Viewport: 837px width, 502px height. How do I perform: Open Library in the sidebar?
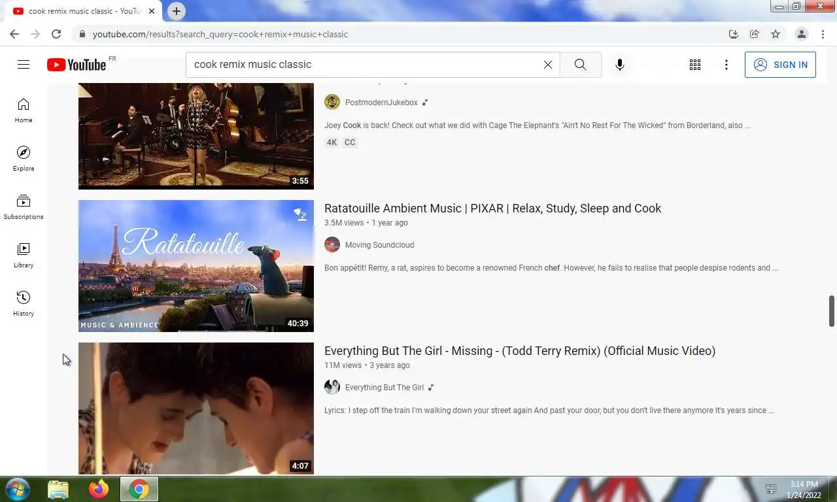click(24, 256)
